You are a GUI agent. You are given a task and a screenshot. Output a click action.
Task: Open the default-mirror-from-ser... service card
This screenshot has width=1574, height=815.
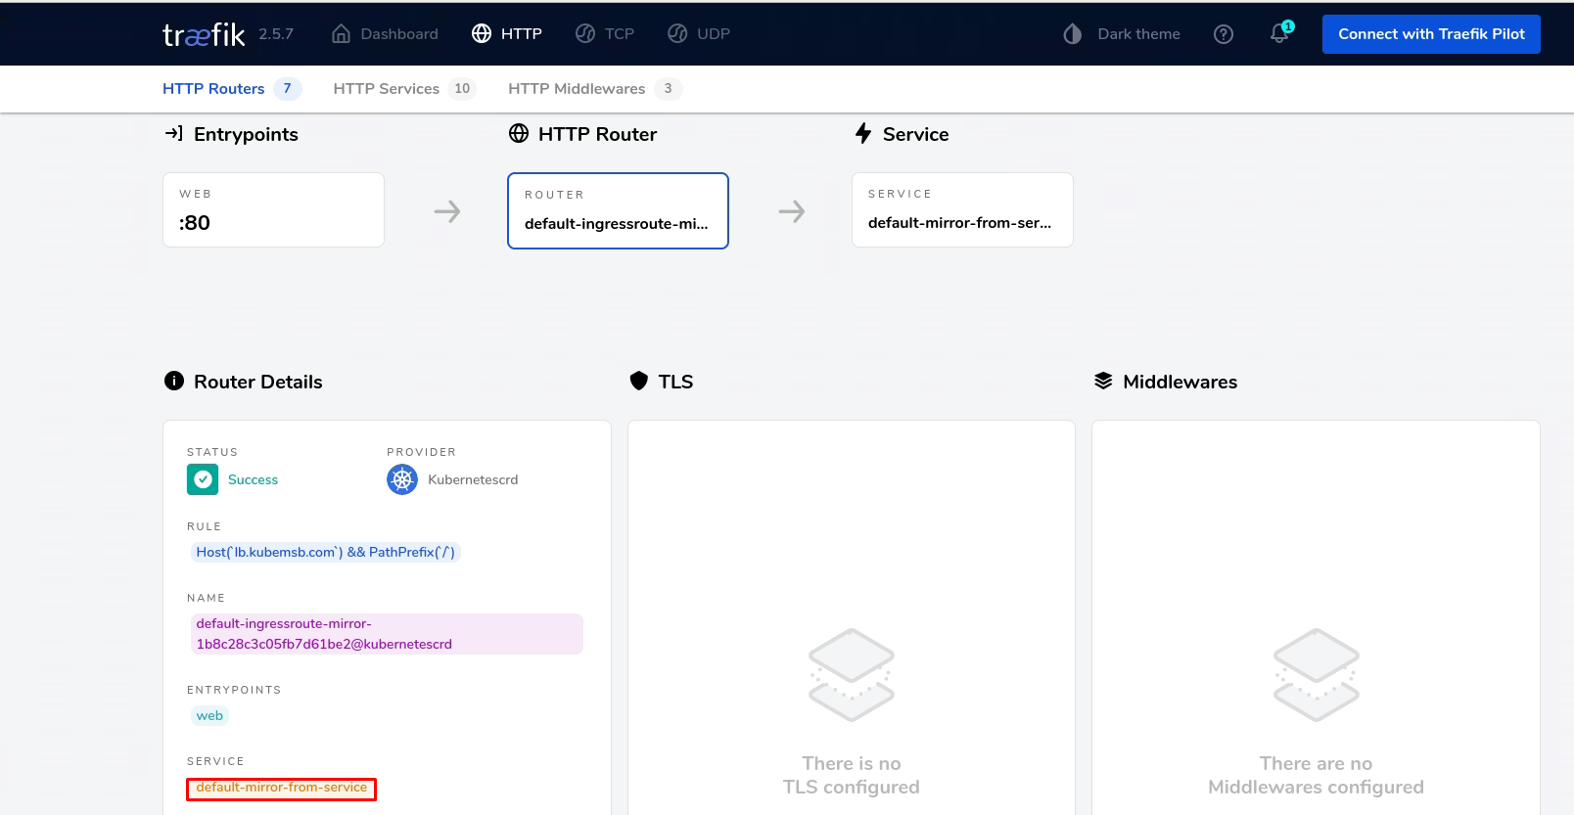pyautogui.click(x=962, y=210)
